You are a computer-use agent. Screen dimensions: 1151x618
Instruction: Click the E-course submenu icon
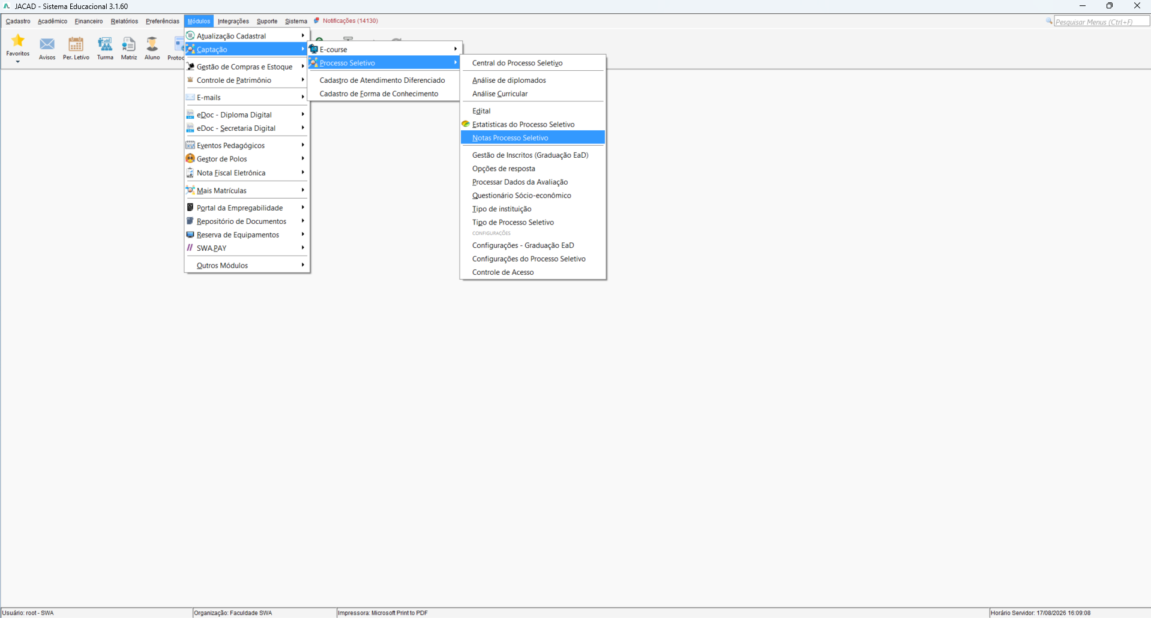313,49
